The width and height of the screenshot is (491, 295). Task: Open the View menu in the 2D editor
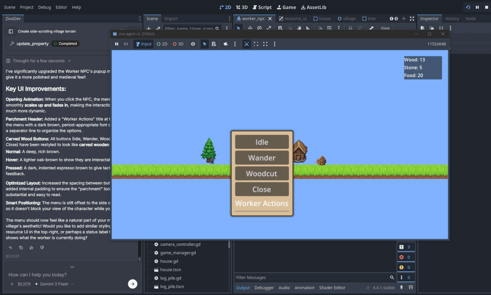point(385,28)
